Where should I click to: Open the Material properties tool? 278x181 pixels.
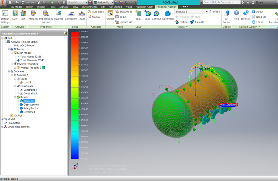coord(33,15)
